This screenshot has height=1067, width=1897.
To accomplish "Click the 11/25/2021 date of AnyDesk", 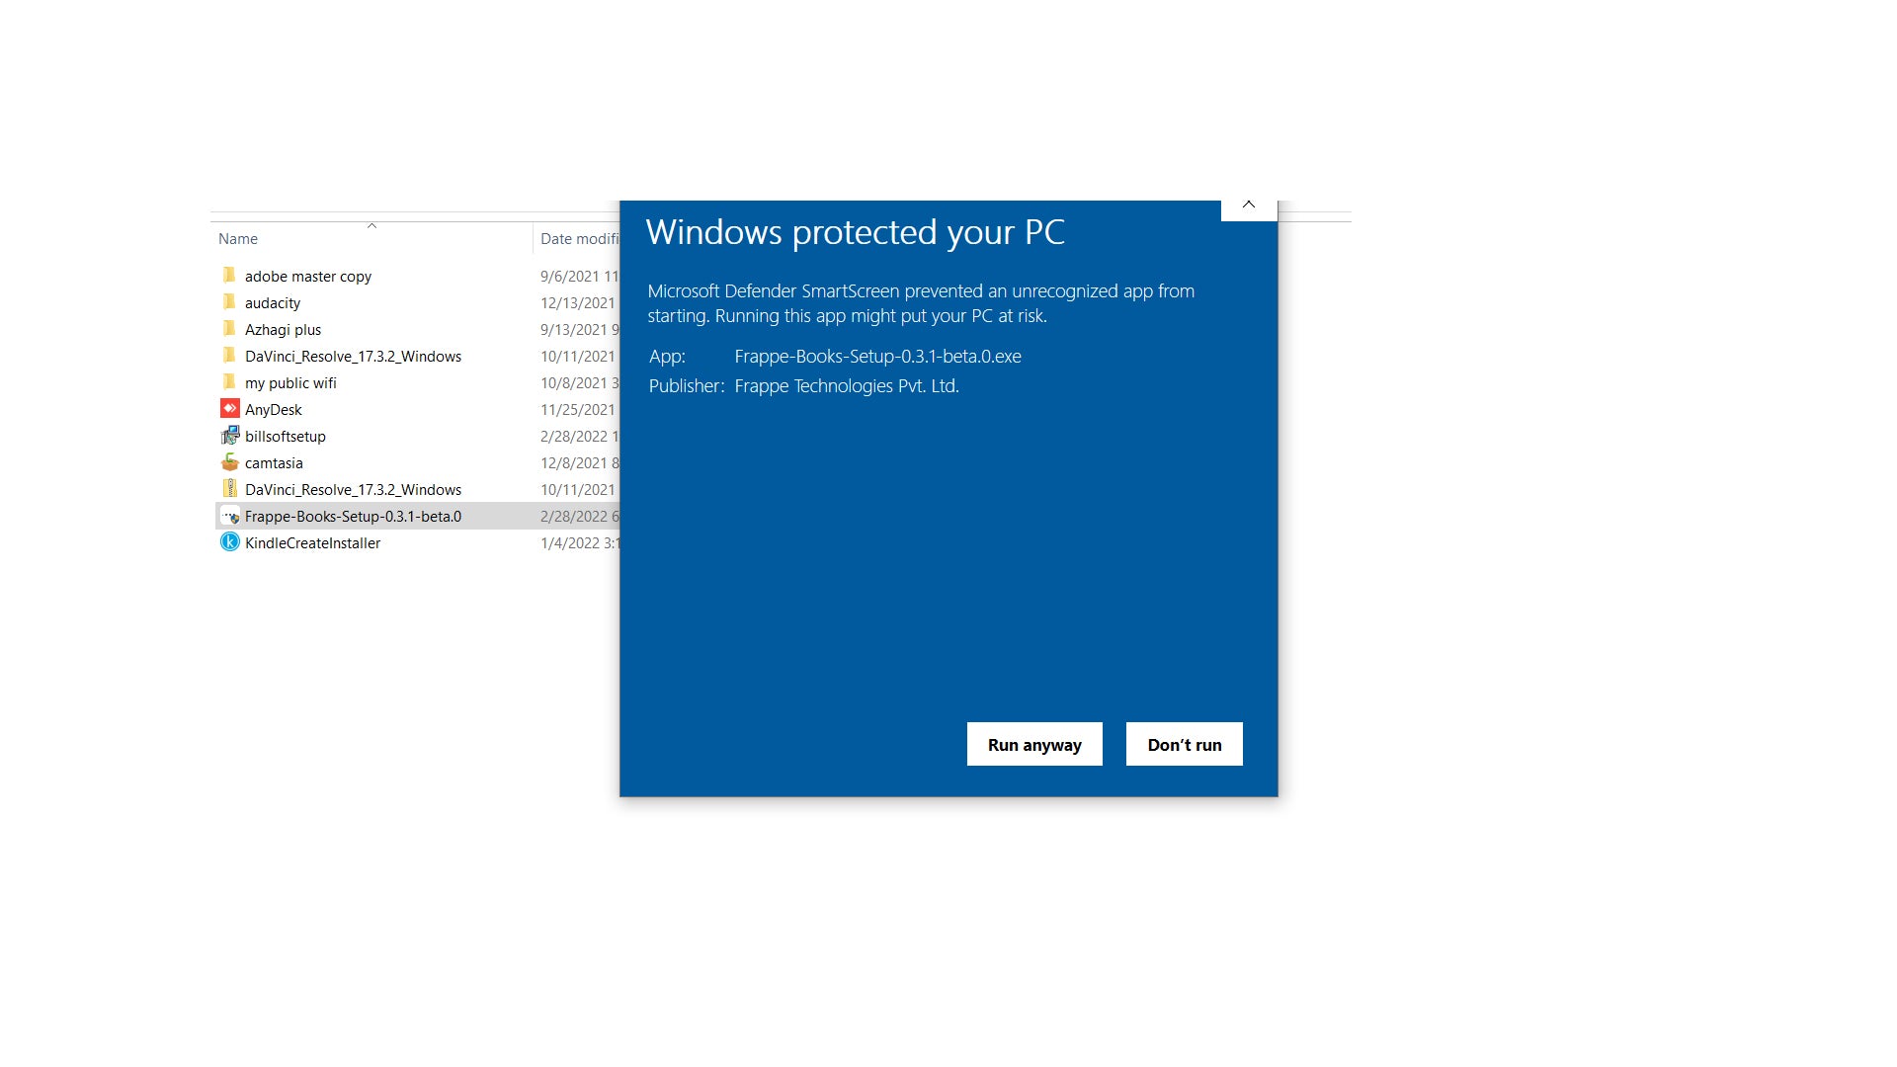I will [x=578, y=410].
